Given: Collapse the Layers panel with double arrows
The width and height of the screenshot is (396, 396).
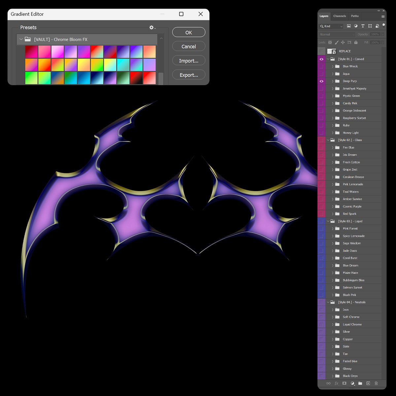Looking at the screenshot, I should tap(379, 11).
